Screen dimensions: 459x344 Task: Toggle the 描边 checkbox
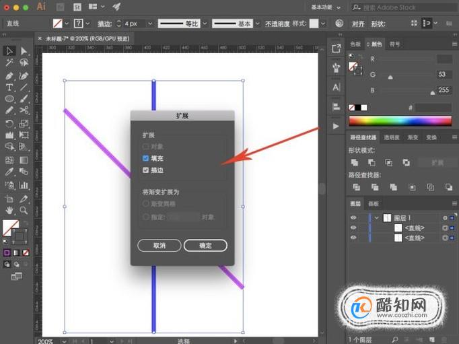click(145, 170)
